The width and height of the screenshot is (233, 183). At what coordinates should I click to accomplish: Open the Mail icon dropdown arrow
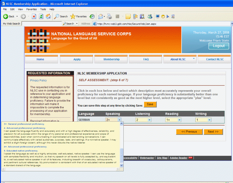[104, 16]
